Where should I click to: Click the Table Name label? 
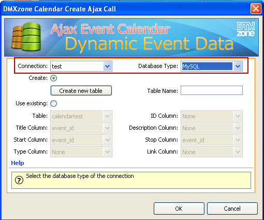click(163, 91)
